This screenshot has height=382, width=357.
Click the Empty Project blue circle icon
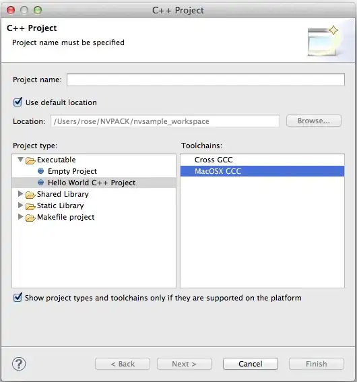pyautogui.click(x=41, y=171)
